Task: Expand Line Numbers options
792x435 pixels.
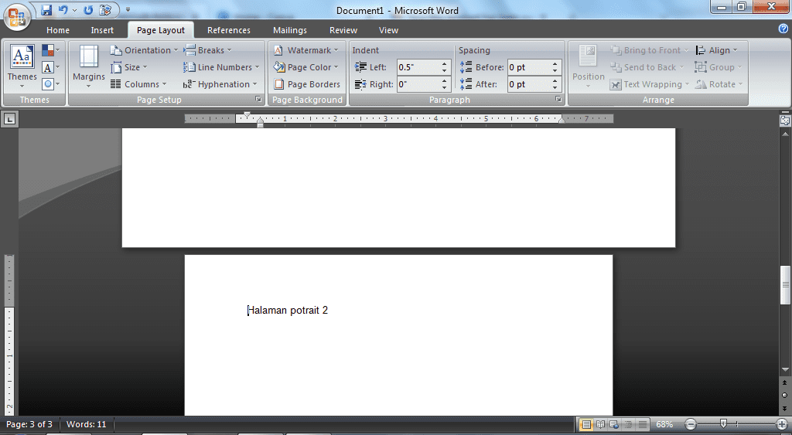Action: (221, 67)
